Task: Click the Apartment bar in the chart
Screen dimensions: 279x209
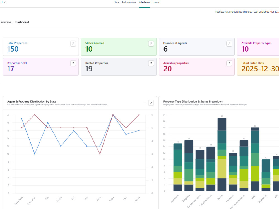Action: (178, 167)
